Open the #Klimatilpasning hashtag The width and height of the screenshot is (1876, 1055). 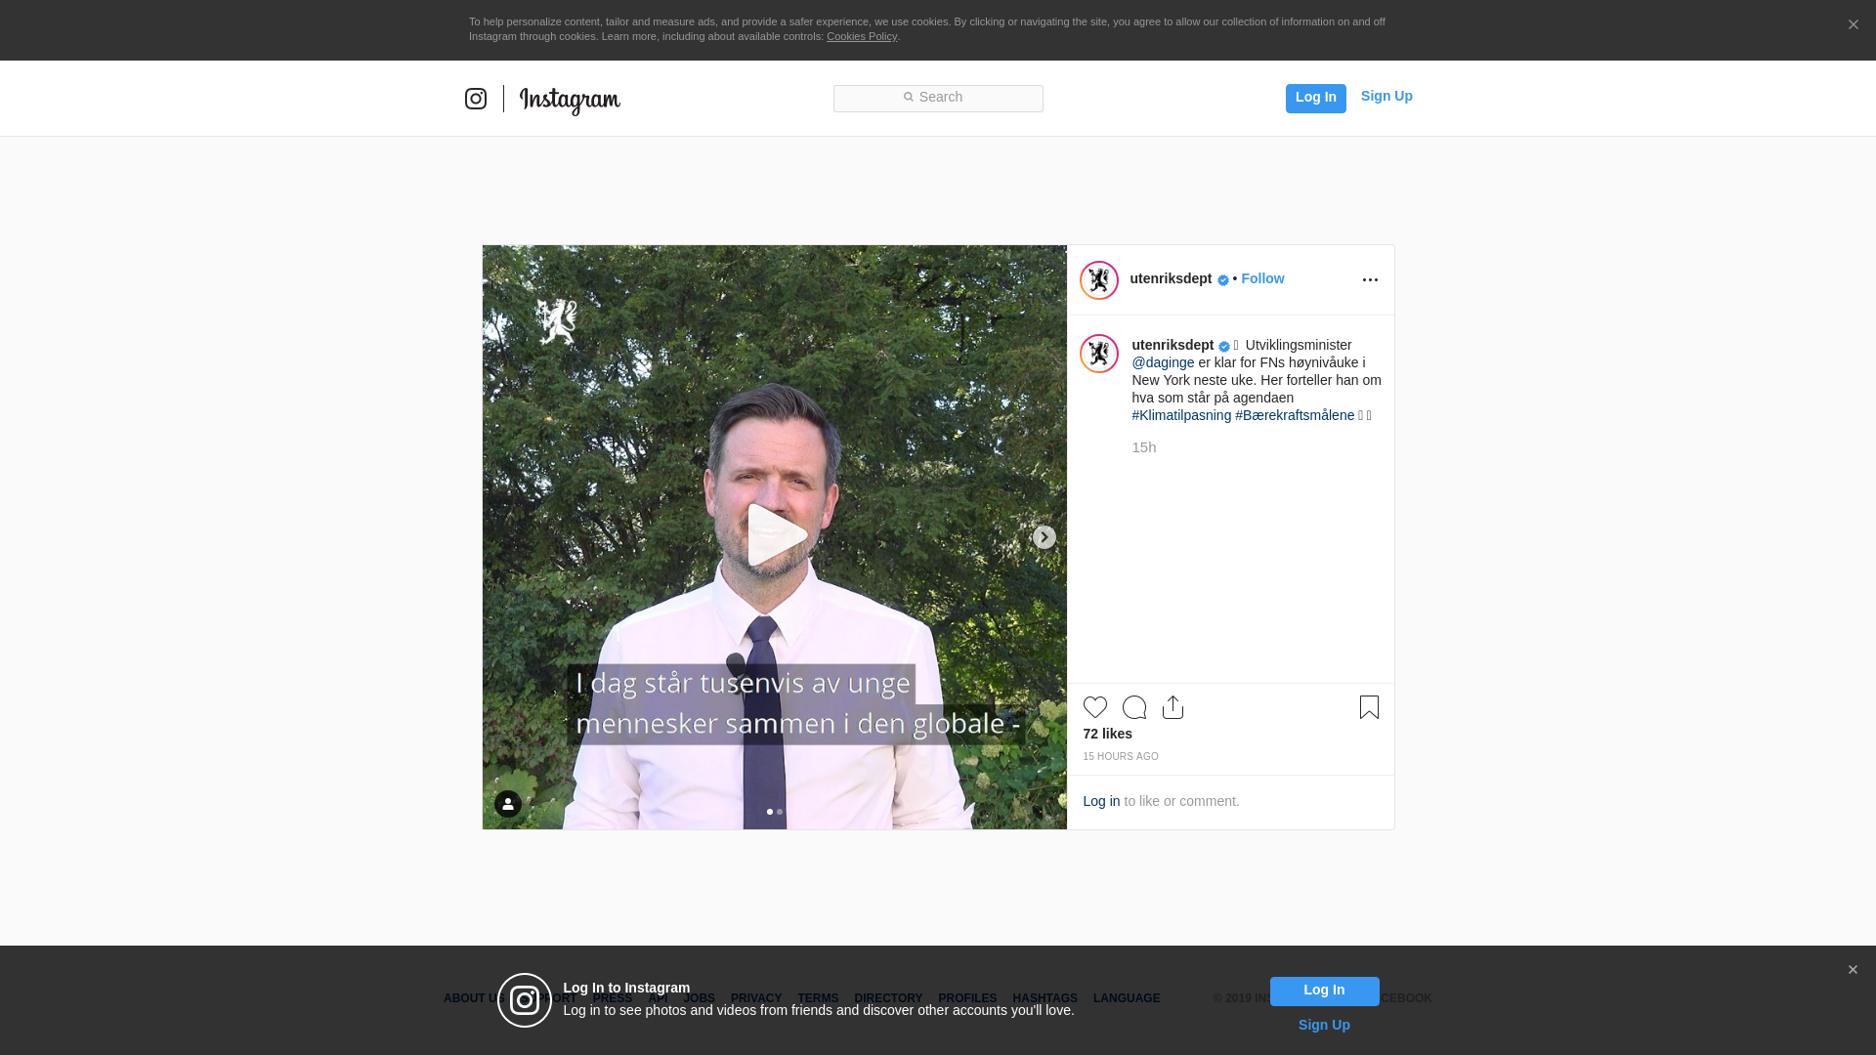[1181, 415]
